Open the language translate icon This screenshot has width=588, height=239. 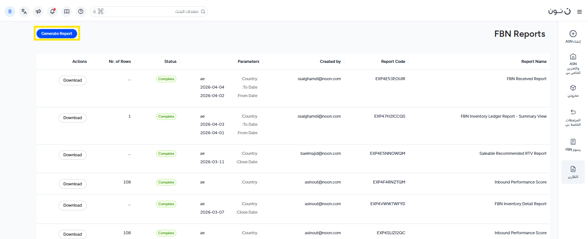[x=24, y=11]
